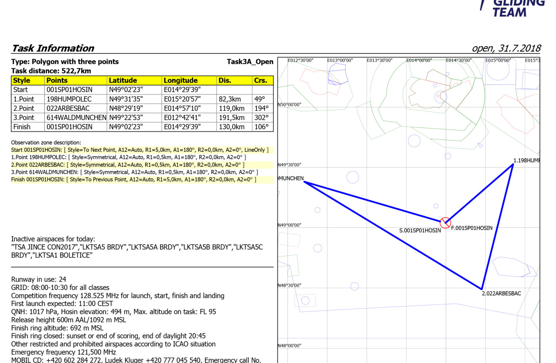
Task: Click the Task3A_Open task name
Action: coord(250,62)
